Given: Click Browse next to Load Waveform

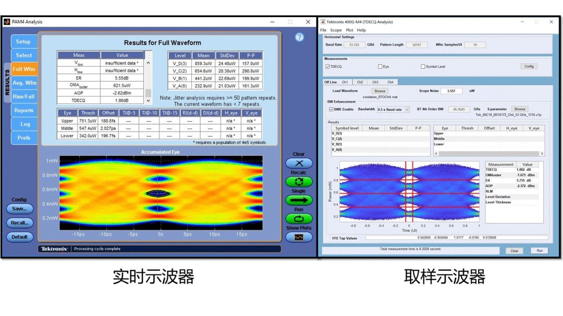Looking at the screenshot, I should tap(380, 91).
